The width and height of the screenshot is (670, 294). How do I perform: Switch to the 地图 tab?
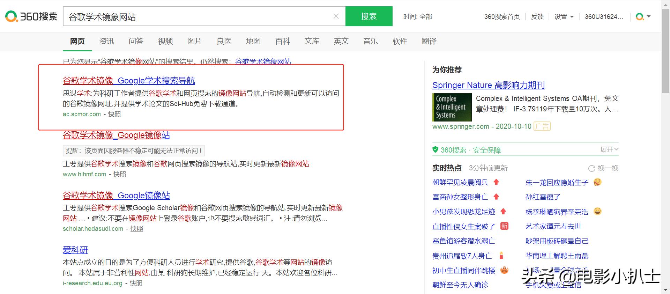253,41
